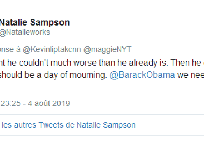Screen dimensions: 204x142
Task: Open the @Kevinliptakcnn mention
Action: [52, 50]
